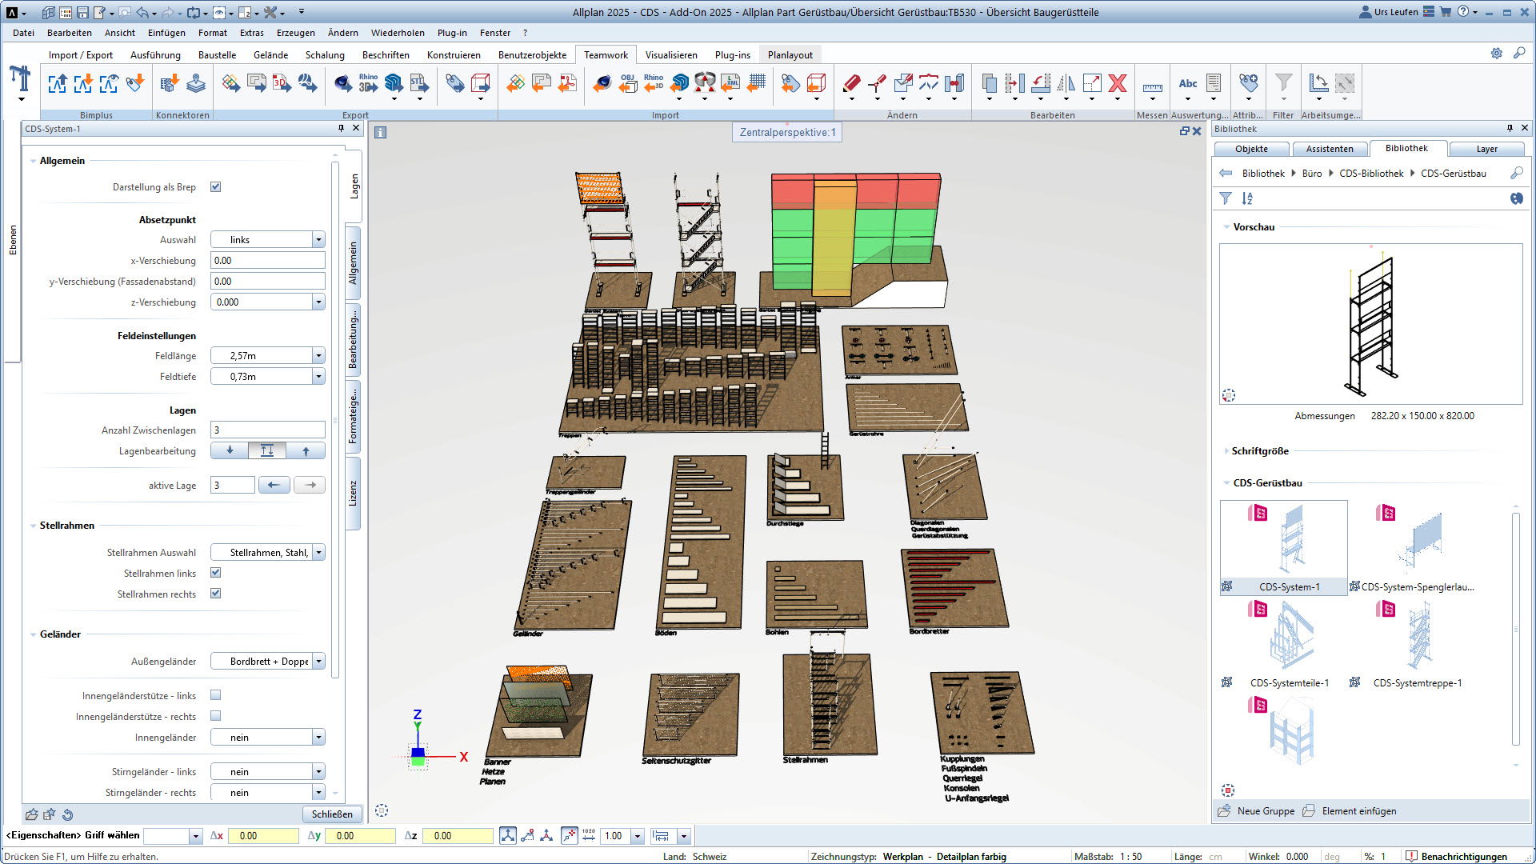Click the filter funnel icon in Bibliothek panel
This screenshot has height=864, width=1536.
(x=1226, y=198)
